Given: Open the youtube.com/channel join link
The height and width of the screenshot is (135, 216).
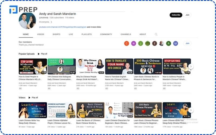Looking at the screenshot, I should point(63,27).
